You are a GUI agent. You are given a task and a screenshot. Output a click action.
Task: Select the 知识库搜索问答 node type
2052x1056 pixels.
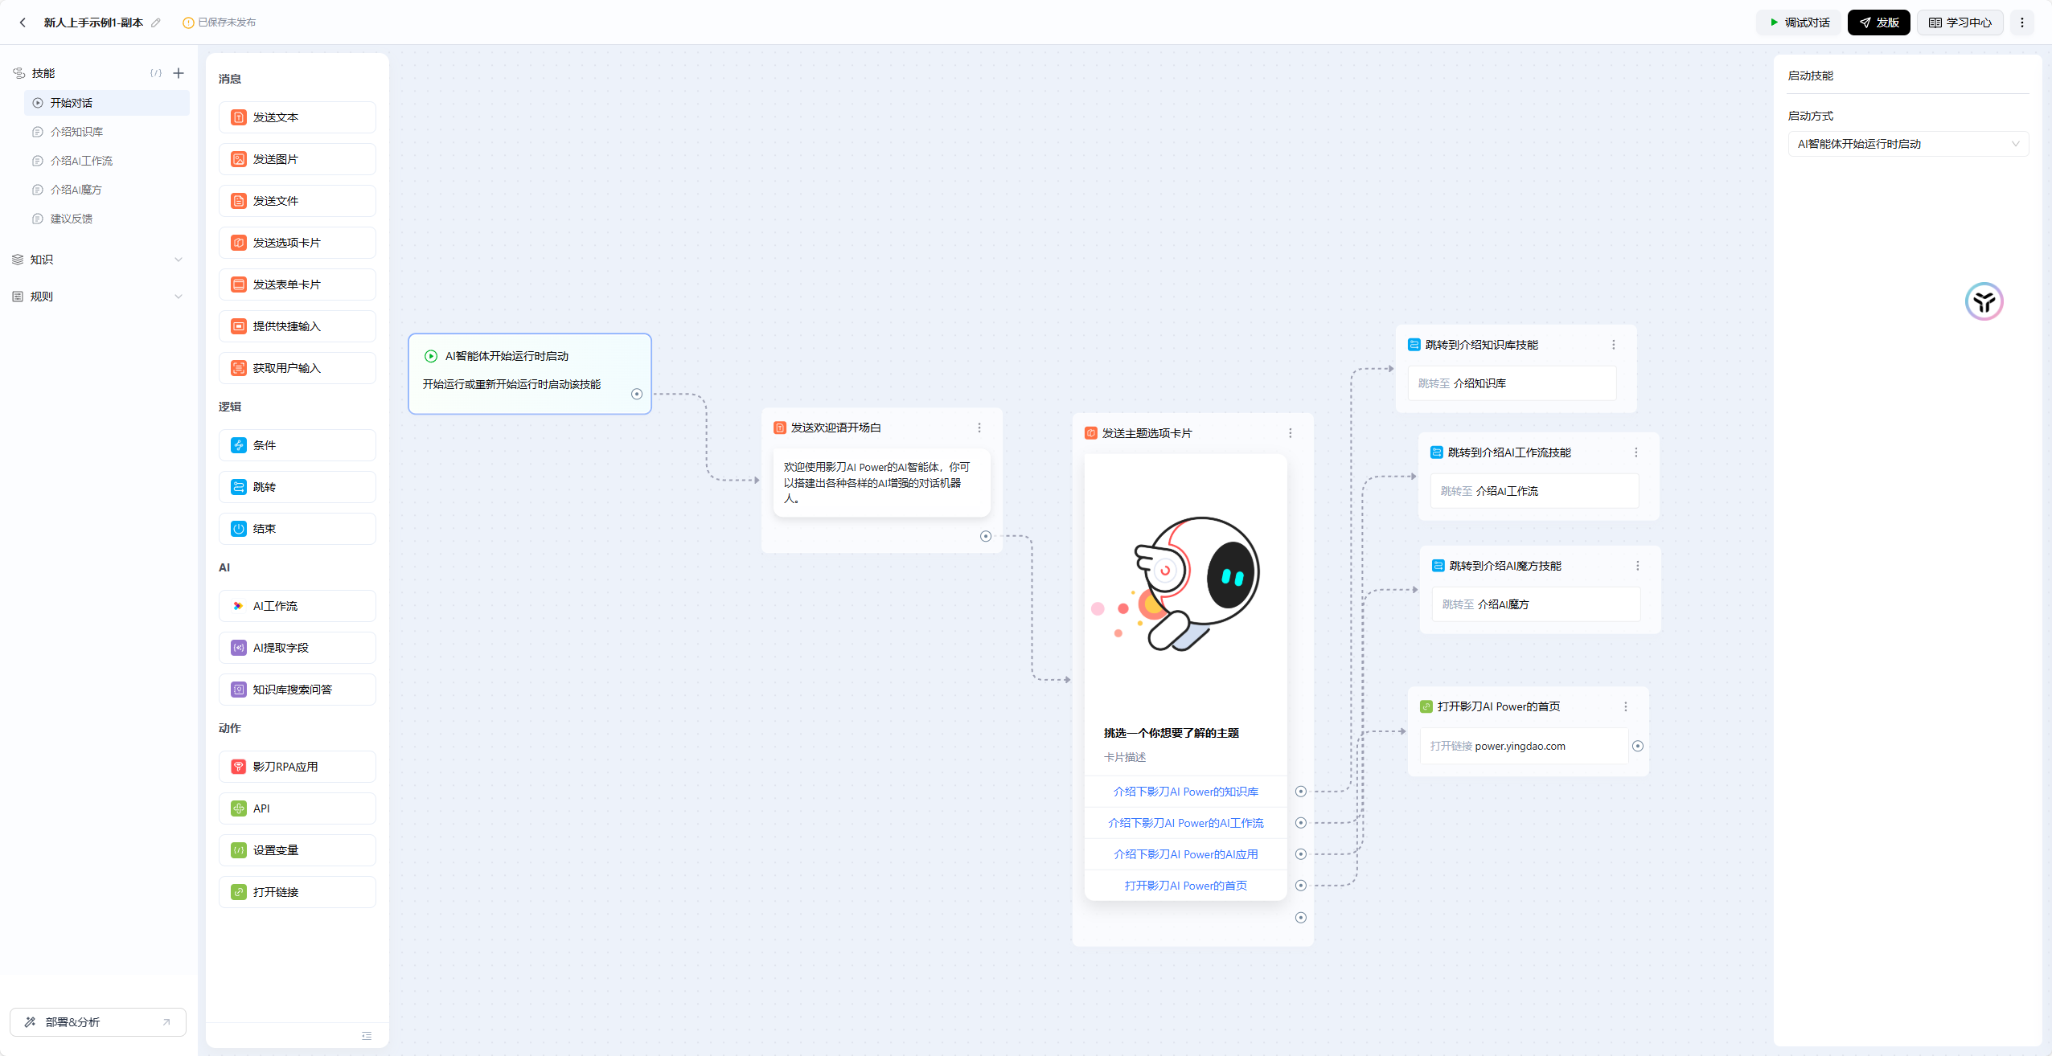pos(297,690)
